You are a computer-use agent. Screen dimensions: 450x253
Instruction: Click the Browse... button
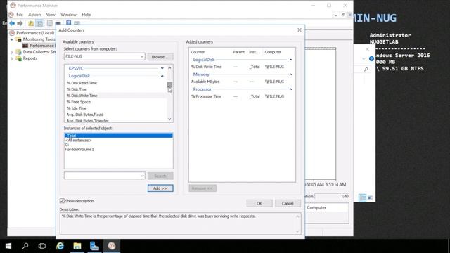(x=160, y=57)
